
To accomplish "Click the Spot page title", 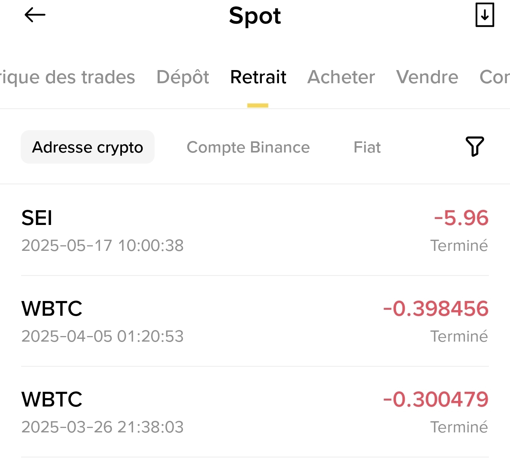I will (x=255, y=16).
